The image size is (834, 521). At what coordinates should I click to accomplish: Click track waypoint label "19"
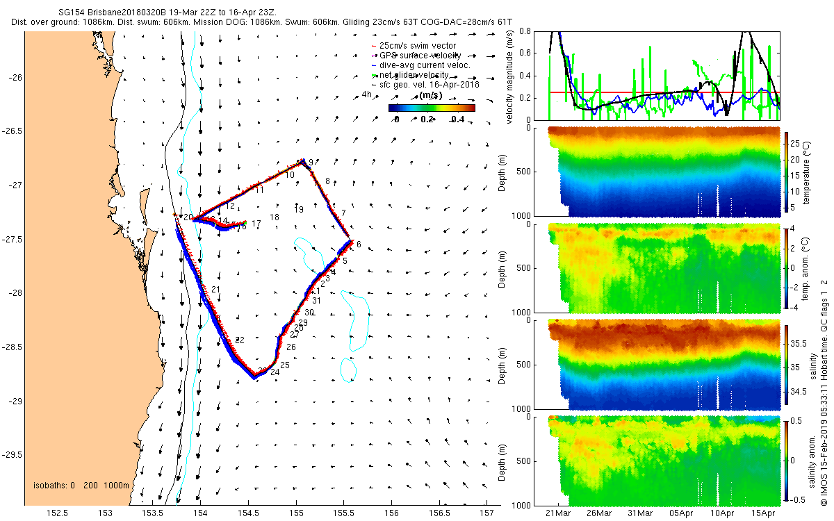299,209
